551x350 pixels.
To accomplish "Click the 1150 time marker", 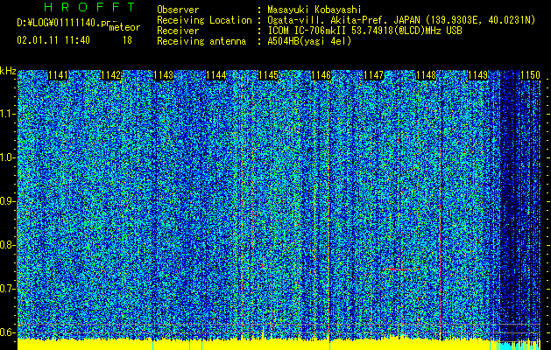I will click(x=530, y=75).
